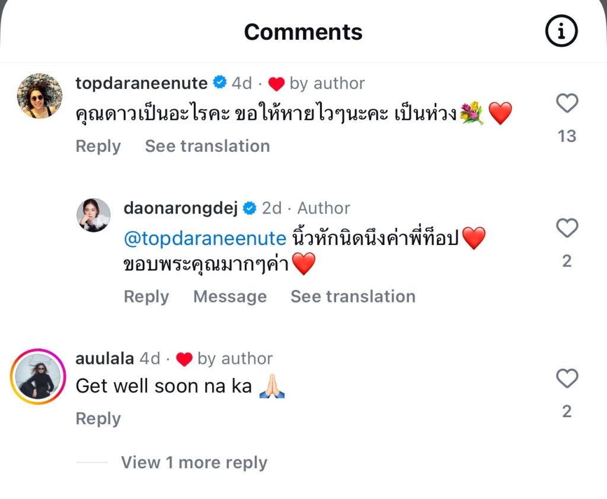Open topdaraneenute username link
The height and width of the screenshot is (499, 607).
click(142, 83)
